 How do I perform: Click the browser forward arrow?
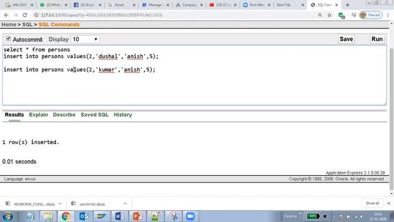pyautogui.click(x=15, y=15)
